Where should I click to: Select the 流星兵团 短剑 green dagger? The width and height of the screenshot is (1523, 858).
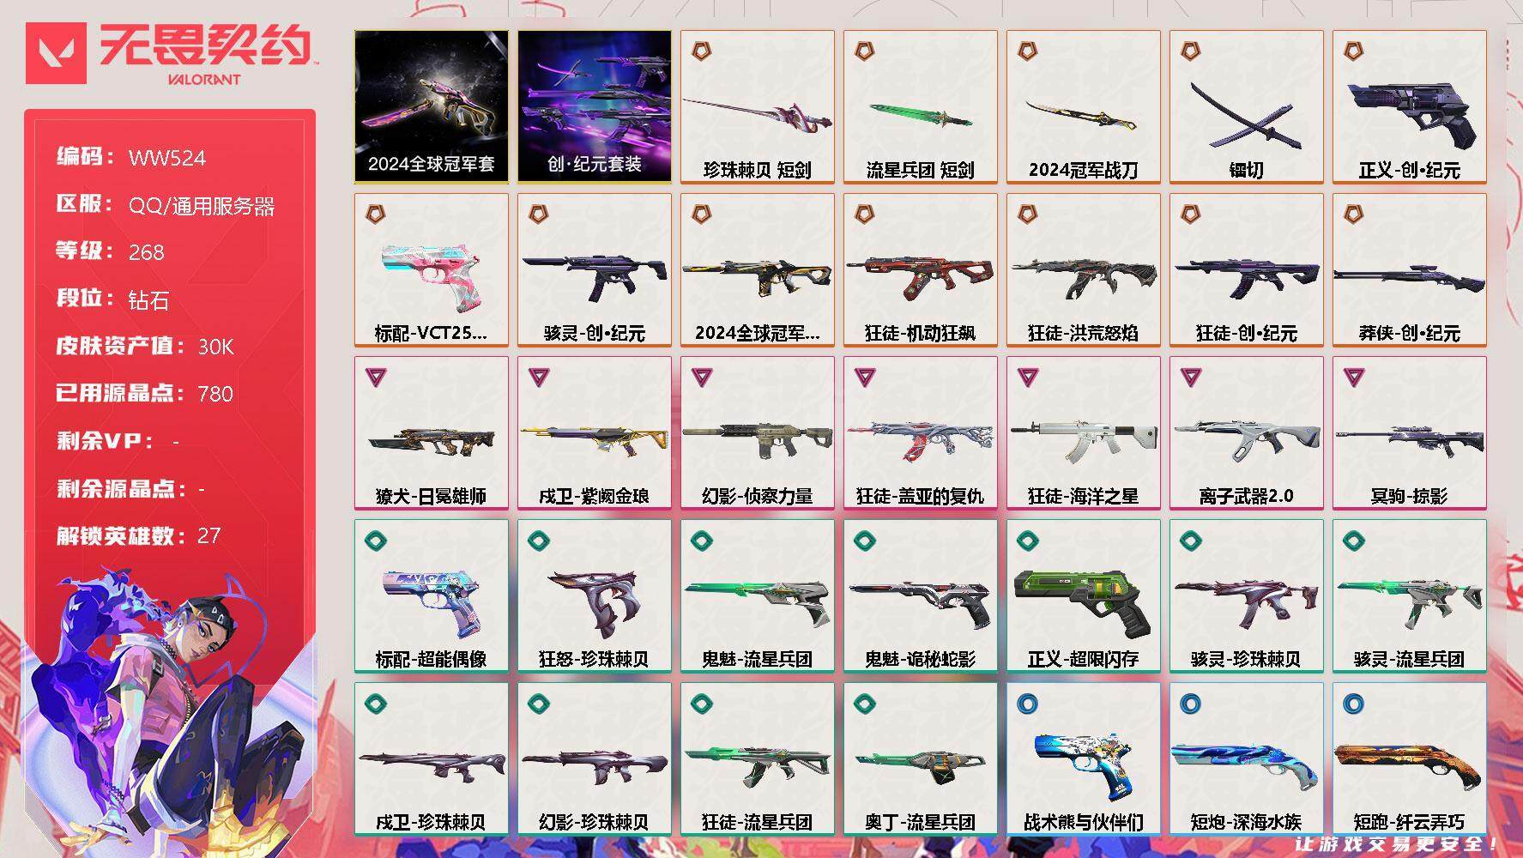921,107
